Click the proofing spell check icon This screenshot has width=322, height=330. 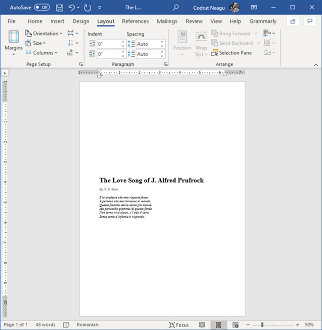[66, 325]
